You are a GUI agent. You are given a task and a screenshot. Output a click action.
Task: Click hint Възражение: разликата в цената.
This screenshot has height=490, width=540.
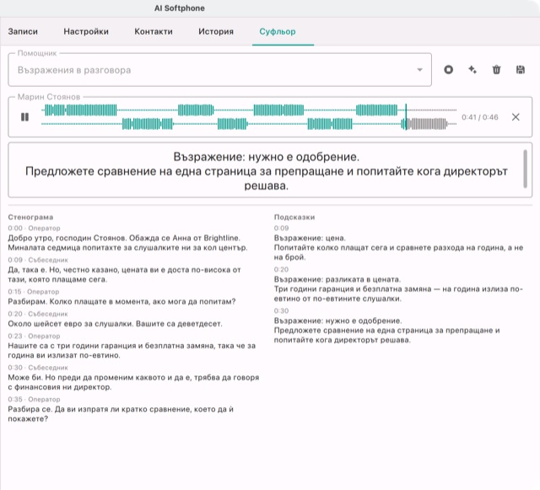tap(337, 280)
